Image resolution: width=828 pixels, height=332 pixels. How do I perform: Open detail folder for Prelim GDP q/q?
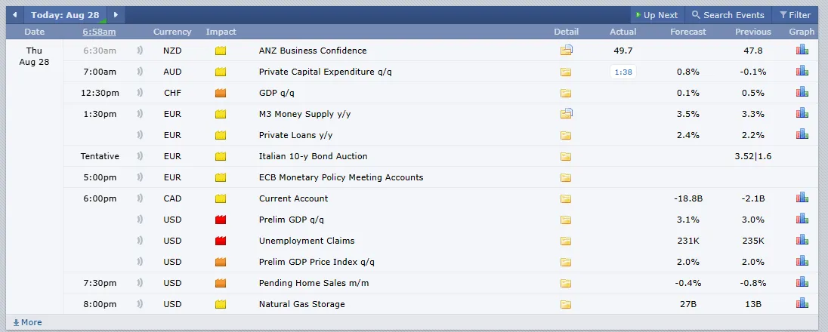pos(566,220)
